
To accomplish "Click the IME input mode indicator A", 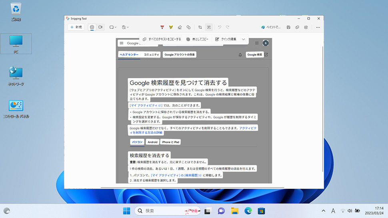I will [x=333, y=211].
